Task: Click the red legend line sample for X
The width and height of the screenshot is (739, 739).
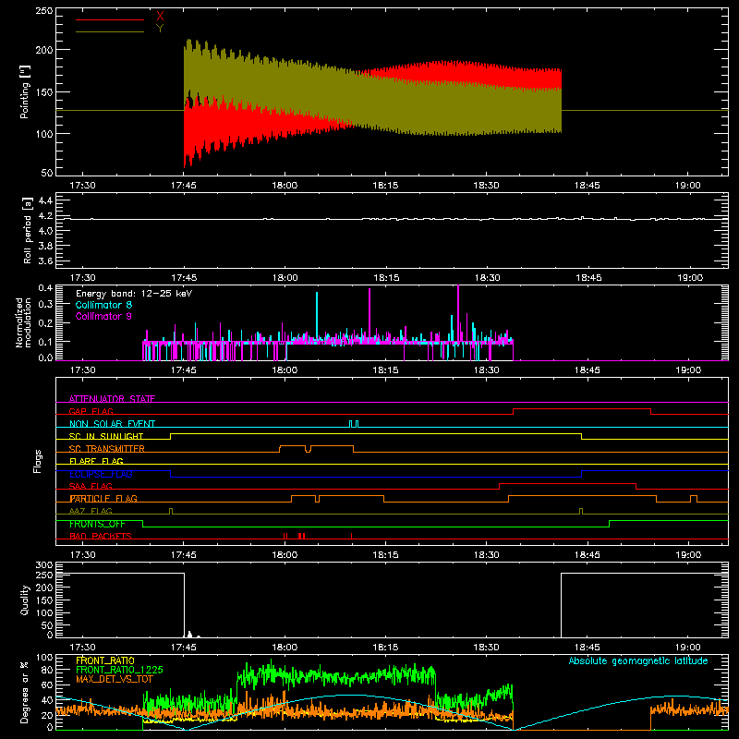Action: coord(110,19)
